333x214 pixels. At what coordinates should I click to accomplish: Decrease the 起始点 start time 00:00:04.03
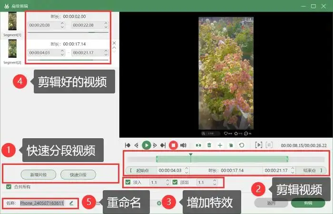point(186,172)
